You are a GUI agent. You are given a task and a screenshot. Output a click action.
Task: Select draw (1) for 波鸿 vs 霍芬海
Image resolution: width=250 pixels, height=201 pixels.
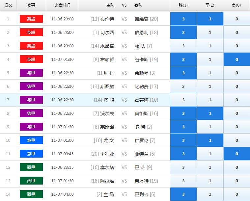tap(210, 100)
